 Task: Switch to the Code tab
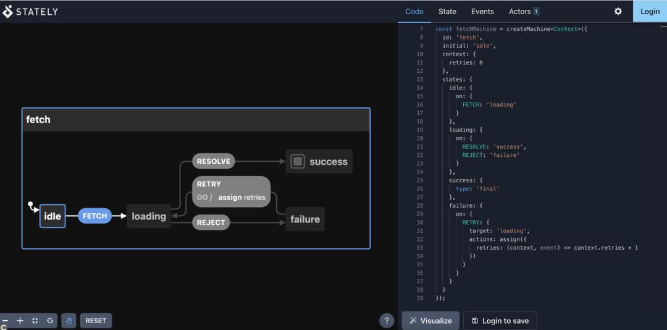point(414,11)
